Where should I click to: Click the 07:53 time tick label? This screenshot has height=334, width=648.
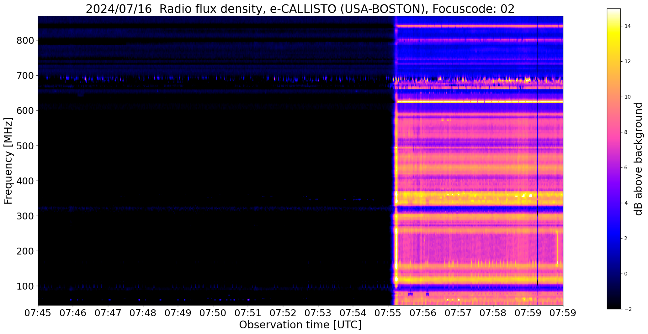click(x=318, y=313)
